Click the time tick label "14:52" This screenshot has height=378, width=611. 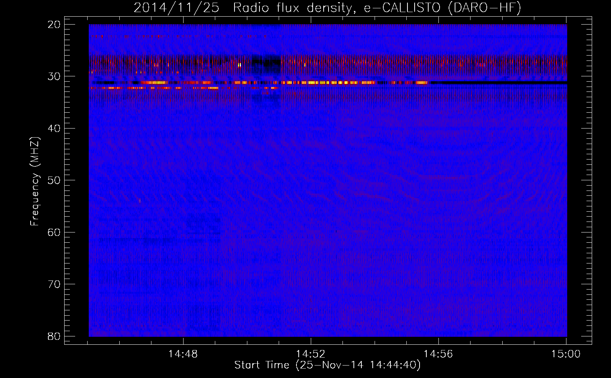[310, 354]
